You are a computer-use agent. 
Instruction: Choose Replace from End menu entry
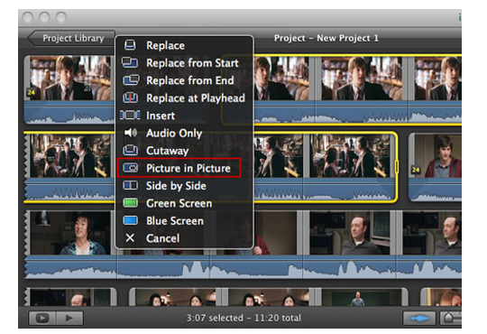click(185, 80)
